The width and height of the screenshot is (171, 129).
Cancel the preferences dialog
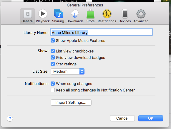(x=122, y=118)
